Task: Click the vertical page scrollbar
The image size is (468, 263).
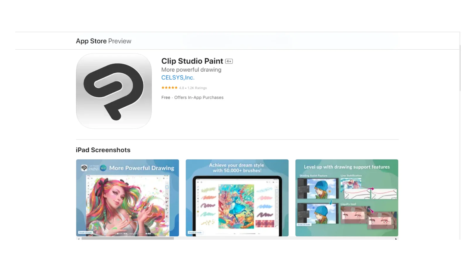Action: [460, 68]
